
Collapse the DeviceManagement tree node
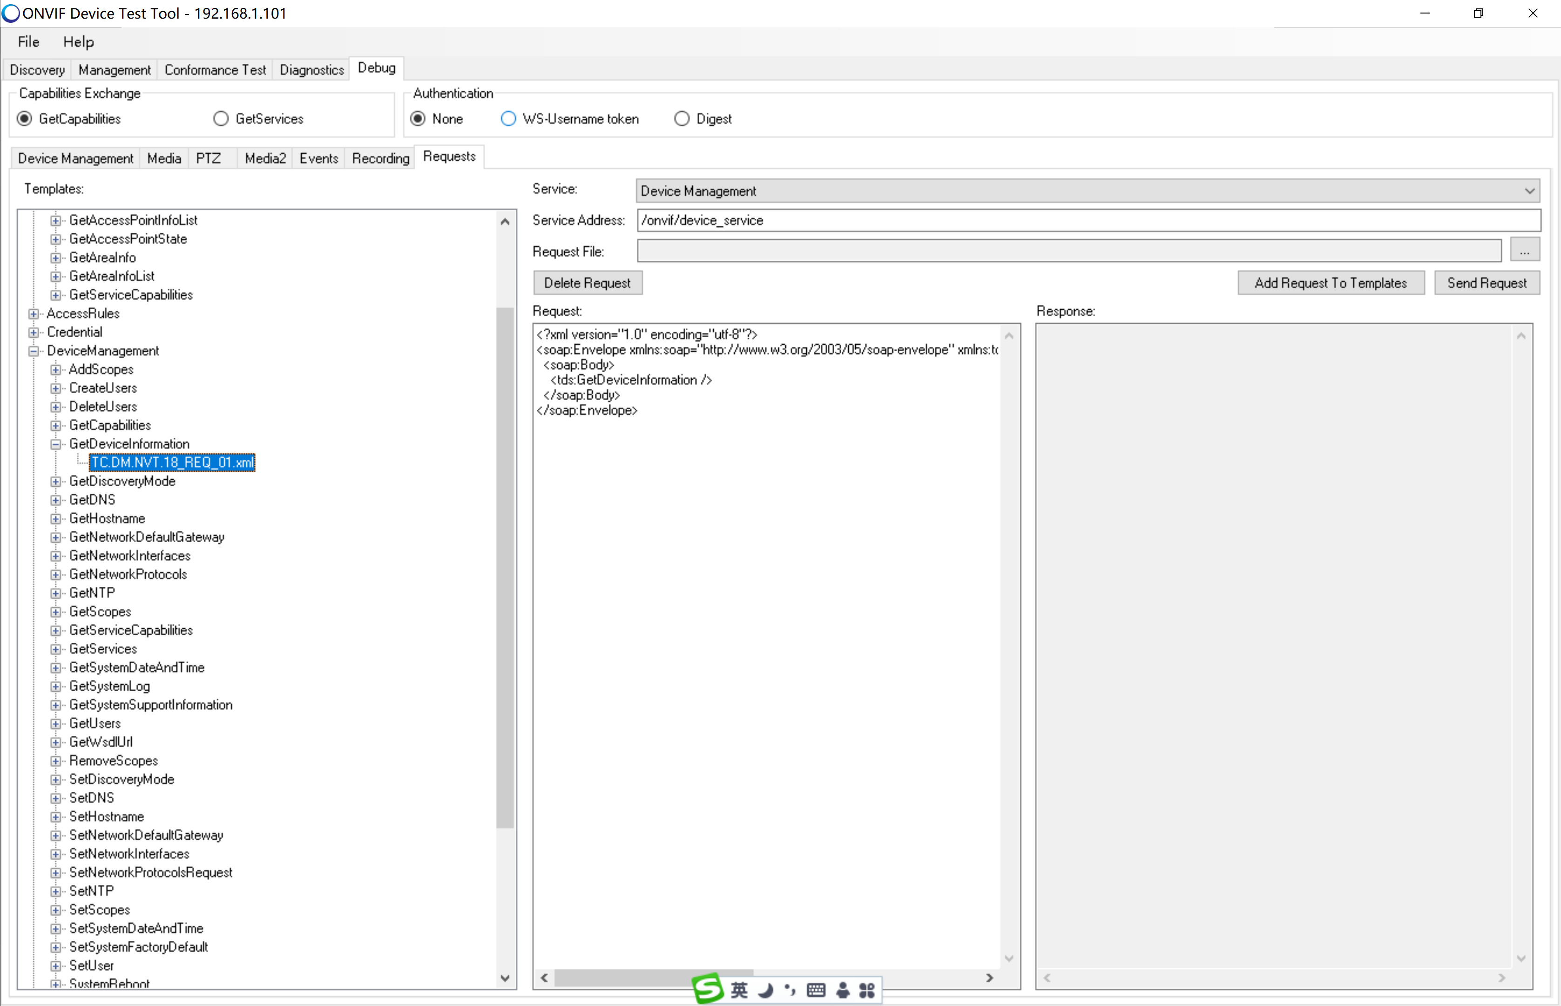pyautogui.click(x=34, y=351)
